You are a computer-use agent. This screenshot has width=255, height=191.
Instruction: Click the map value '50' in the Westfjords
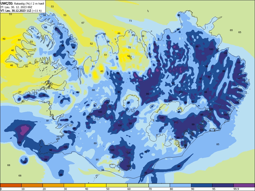[x=27, y=66]
